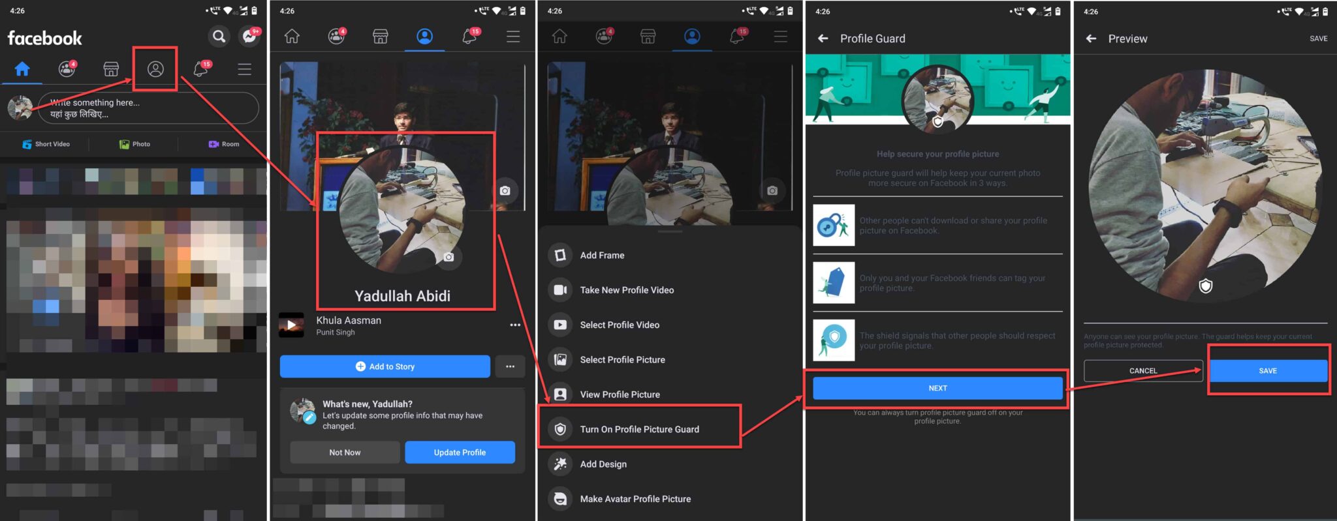Tap SAVE text in Preview header

click(x=1318, y=38)
